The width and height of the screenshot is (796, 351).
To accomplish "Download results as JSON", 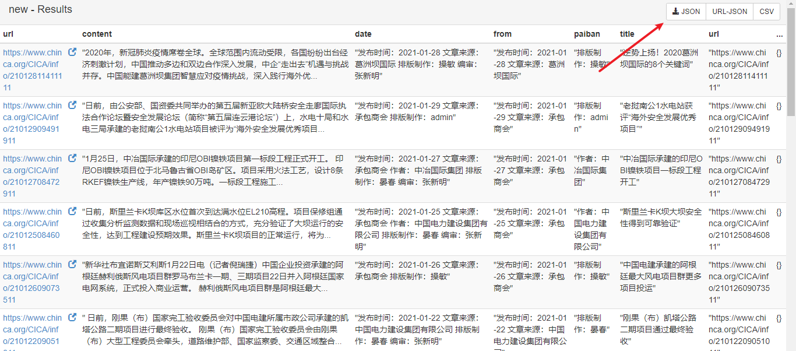I will pyautogui.click(x=686, y=12).
